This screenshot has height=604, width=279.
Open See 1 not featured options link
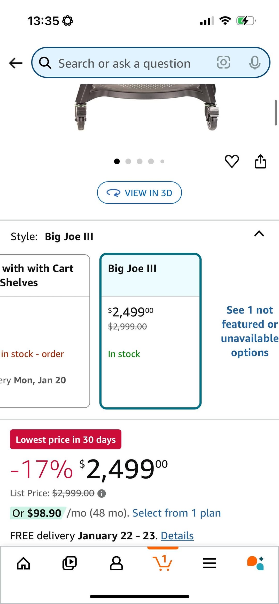(250, 331)
